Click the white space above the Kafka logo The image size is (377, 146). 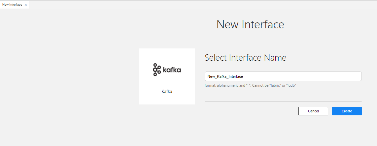pos(167,55)
